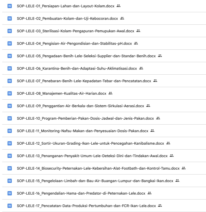This screenshot has width=206, height=212.
Task: Open SOP-LELE-17 Pencatatan-Data-Produksi file
Action: pyautogui.click(x=86, y=206)
